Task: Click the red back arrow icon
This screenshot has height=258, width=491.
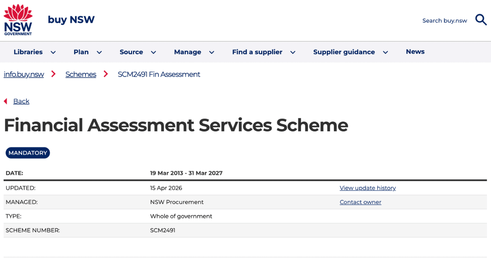Action: (5, 101)
